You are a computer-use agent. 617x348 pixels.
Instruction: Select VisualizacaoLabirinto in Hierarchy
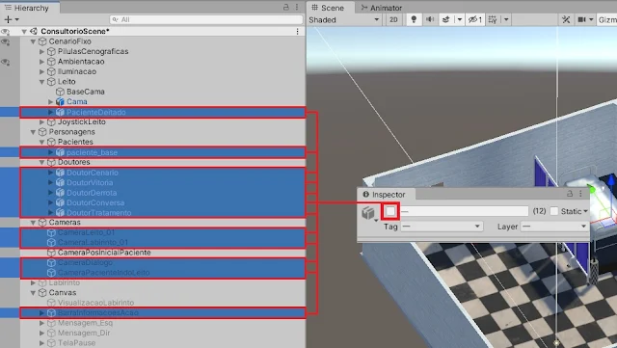tap(95, 303)
